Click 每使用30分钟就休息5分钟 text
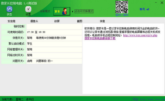This screenshot has height=101, width=165. 51,38
